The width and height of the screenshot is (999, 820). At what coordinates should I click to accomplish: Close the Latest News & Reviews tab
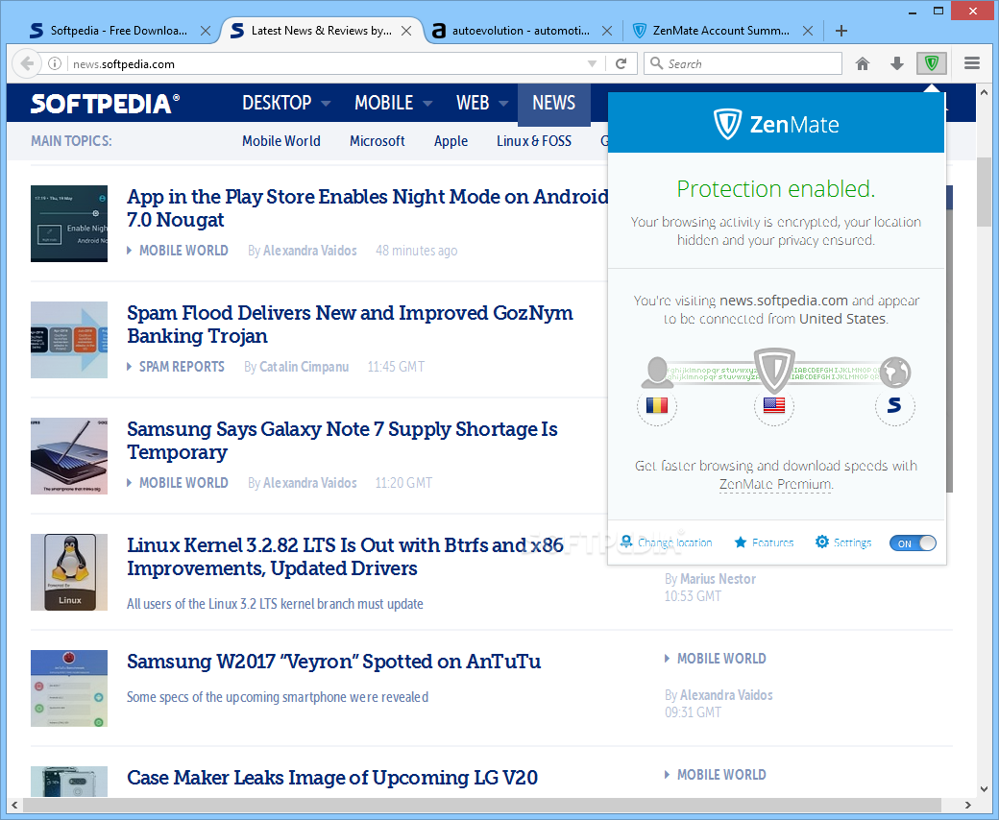(405, 31)
